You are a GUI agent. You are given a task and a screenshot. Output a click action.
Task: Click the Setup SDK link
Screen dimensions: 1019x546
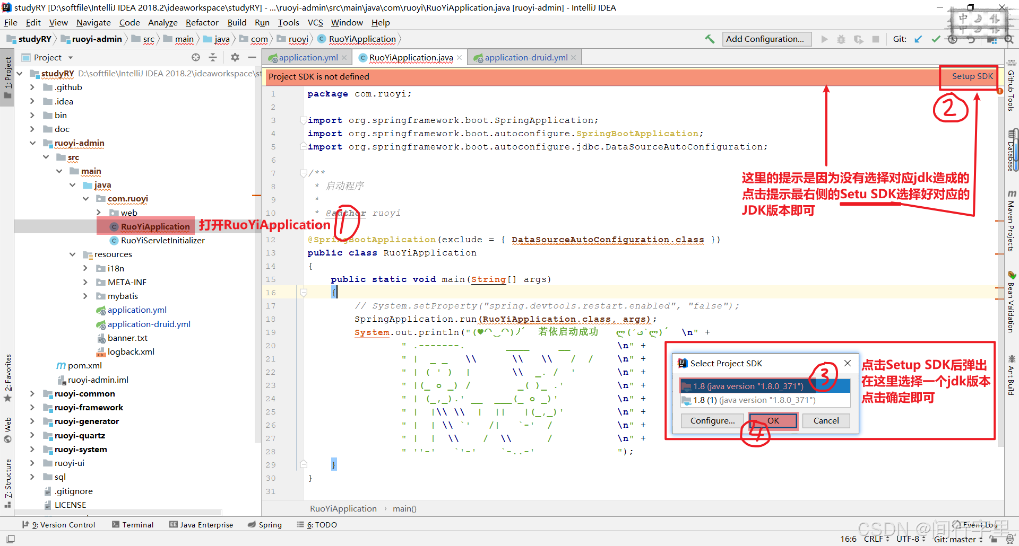[x=972, y=76]
